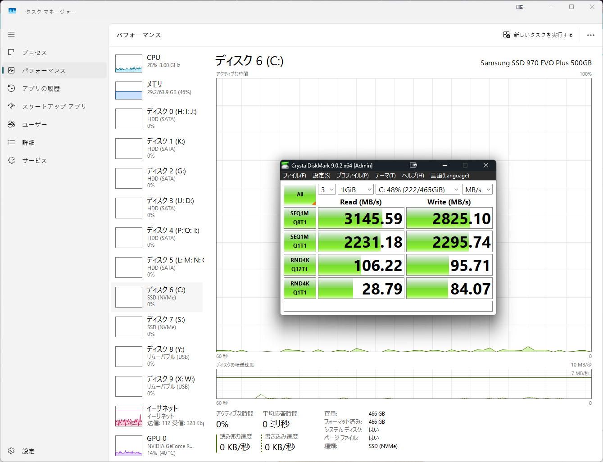
Task: Select the パフォーマンス sidebar item
Action: pyautogui.click(x=54, y=70)
